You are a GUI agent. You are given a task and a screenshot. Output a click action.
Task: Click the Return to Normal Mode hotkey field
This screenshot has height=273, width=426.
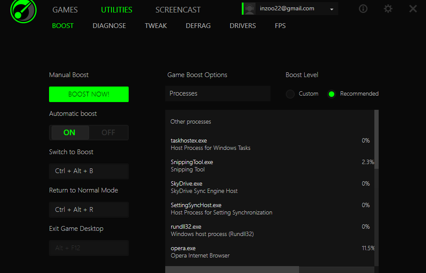(x=89, y=210)
